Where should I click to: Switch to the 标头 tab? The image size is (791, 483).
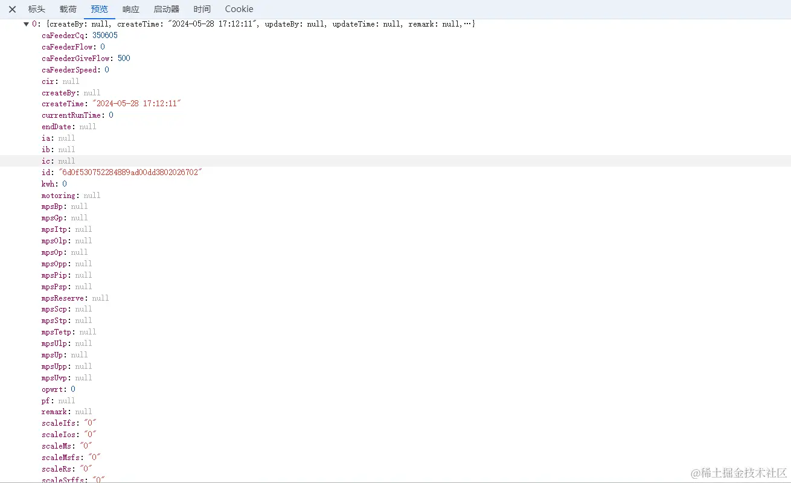pyautogui.click(x=37, y=9)
